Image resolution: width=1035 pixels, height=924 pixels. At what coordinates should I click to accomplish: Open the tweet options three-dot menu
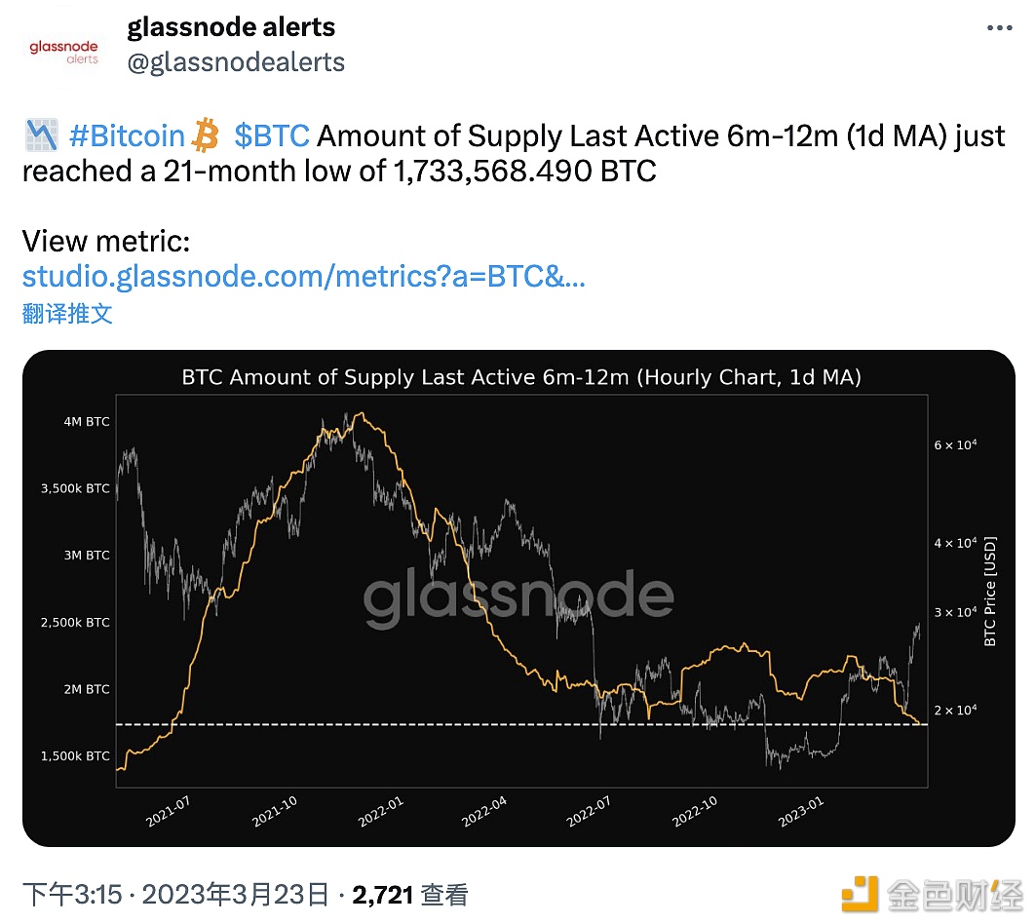(x=999, y=27)
